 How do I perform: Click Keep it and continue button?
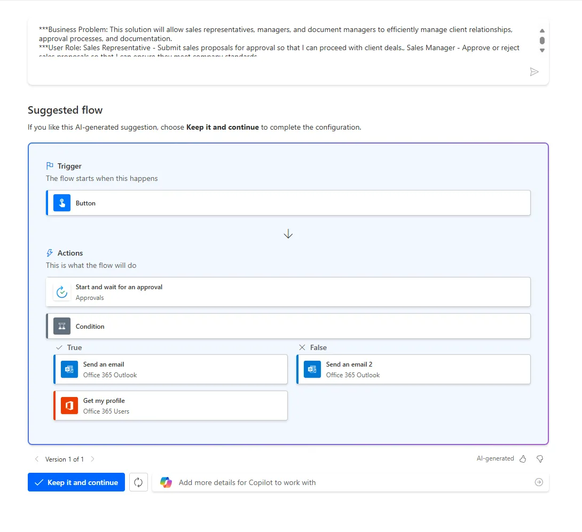(76, 482)
